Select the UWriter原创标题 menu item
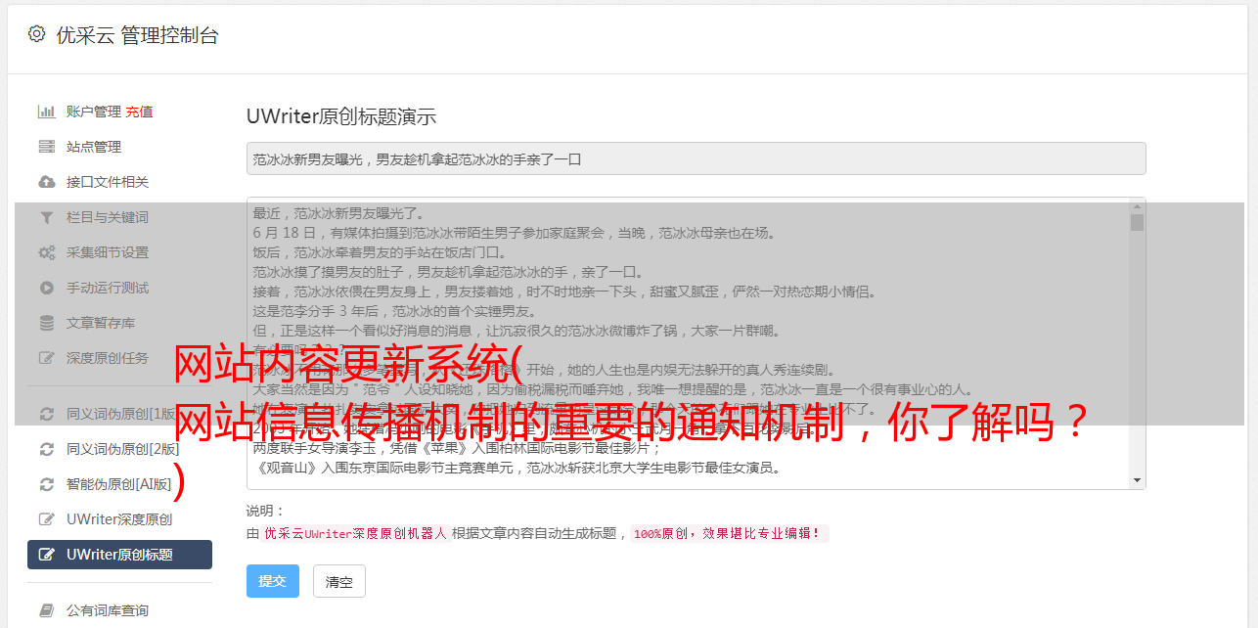 119,555
